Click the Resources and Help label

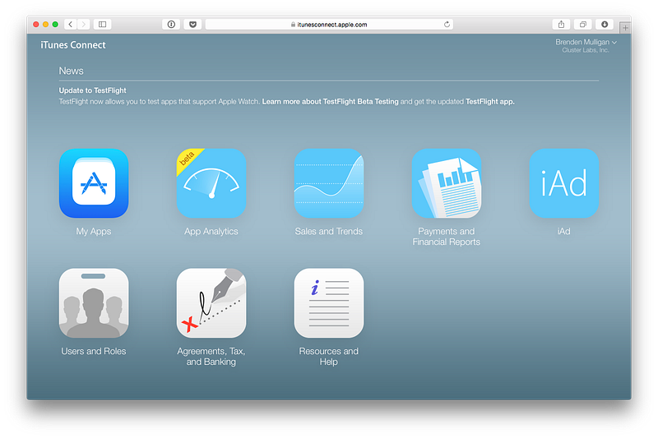tap(328, 357)
